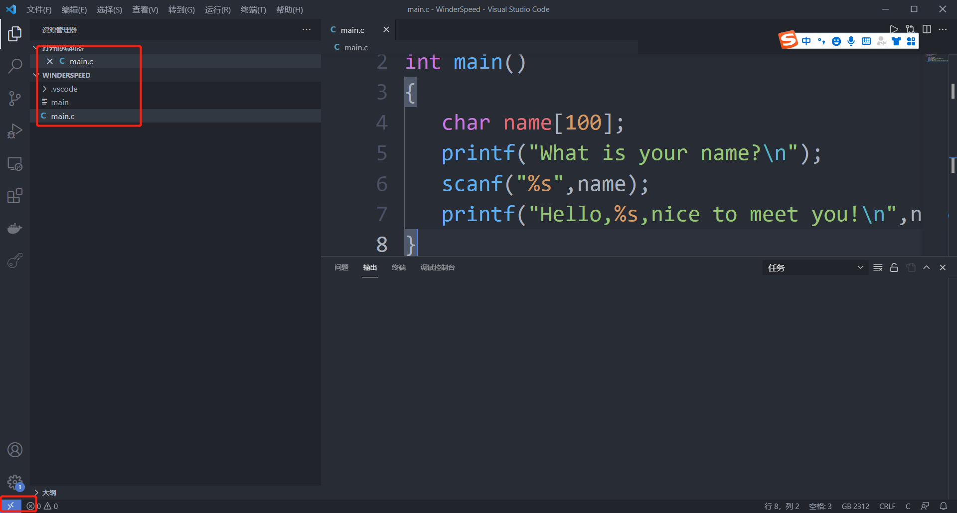The height and width of the screenshot is (513, 957).
Task: Toggle Chinese/English on the Sogou input bar
Action: (x=807, y=41)
